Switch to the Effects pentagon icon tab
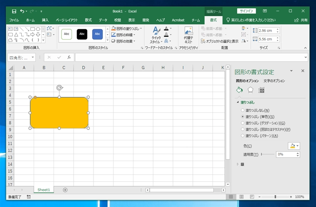Screen dimensions: 316x207 click(250, 90)
